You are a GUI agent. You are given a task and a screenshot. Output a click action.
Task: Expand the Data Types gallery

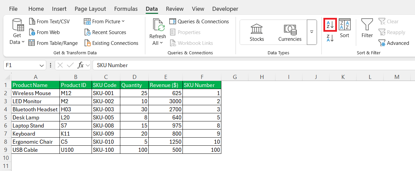point(312,32)
